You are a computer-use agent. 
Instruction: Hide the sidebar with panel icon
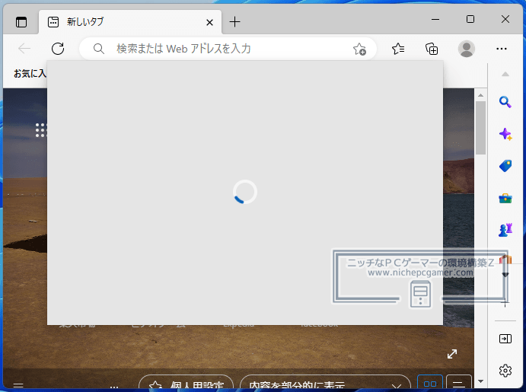click(x=505, y=339)
